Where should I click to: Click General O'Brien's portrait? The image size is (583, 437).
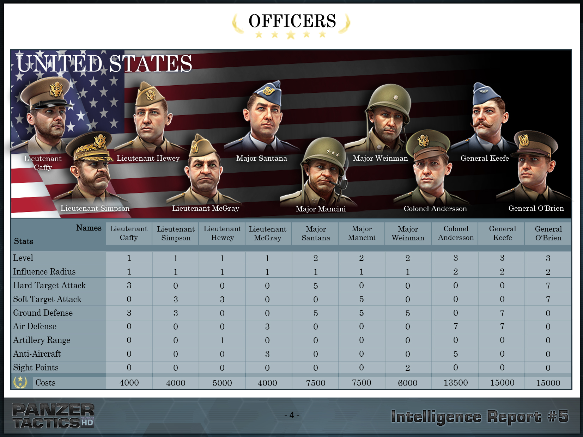pos(534,166)
